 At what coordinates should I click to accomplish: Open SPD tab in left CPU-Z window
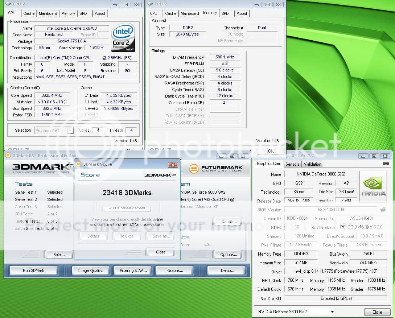tap(83, 13)
